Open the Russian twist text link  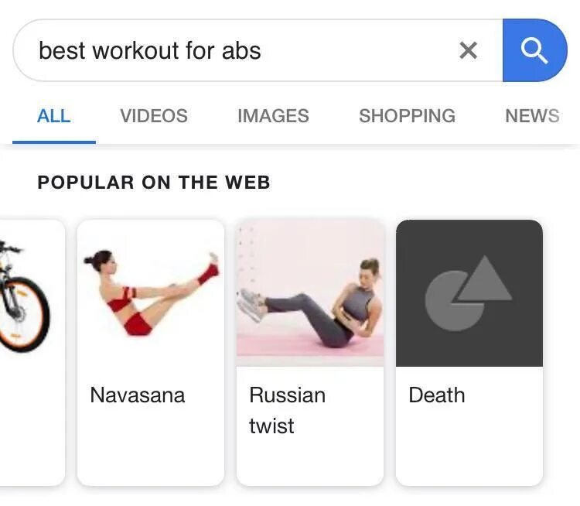(288, 411)
